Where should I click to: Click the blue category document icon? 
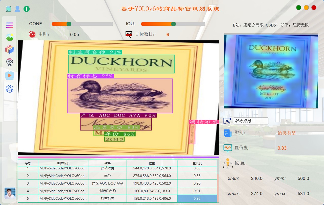(228, 133)
